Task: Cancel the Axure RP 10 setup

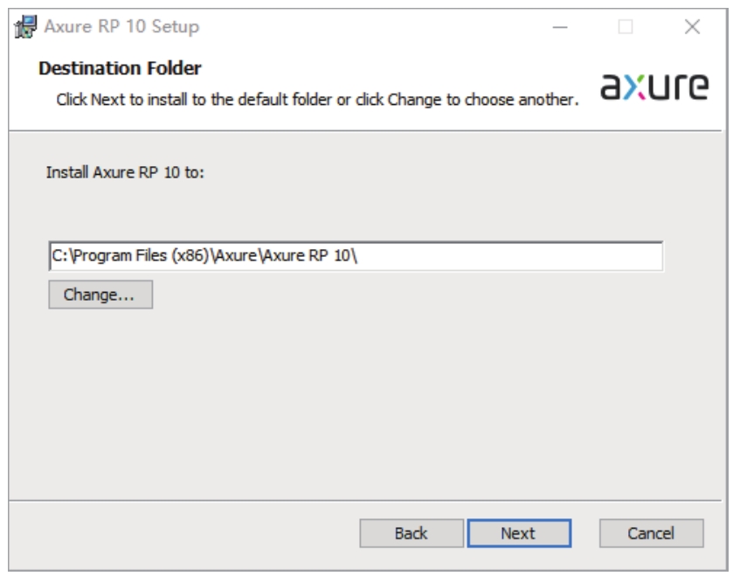Action: (x=651, y=533)
